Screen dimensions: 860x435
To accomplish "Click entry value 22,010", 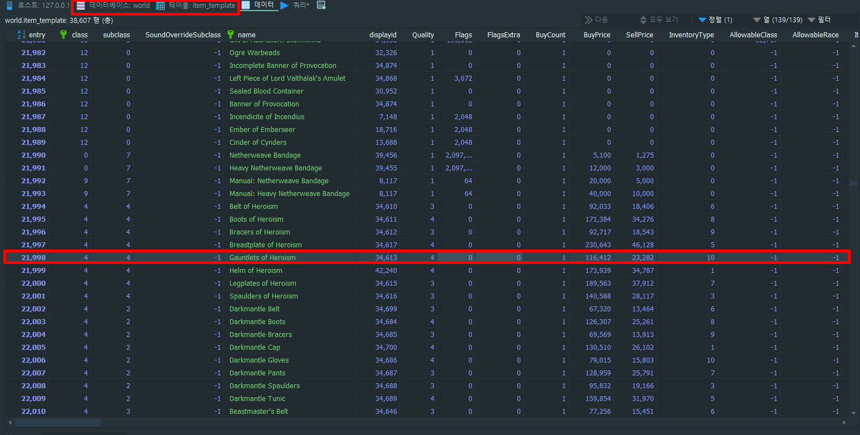I will click(33, 412).
